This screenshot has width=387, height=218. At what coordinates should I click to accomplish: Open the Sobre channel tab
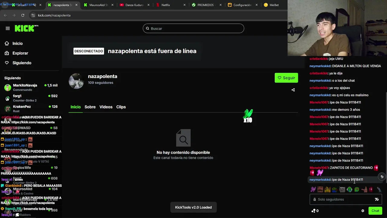pos(90,107)
